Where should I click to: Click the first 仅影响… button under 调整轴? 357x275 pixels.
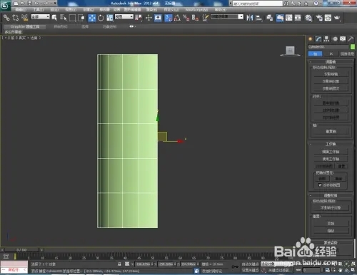coord(331,74)
